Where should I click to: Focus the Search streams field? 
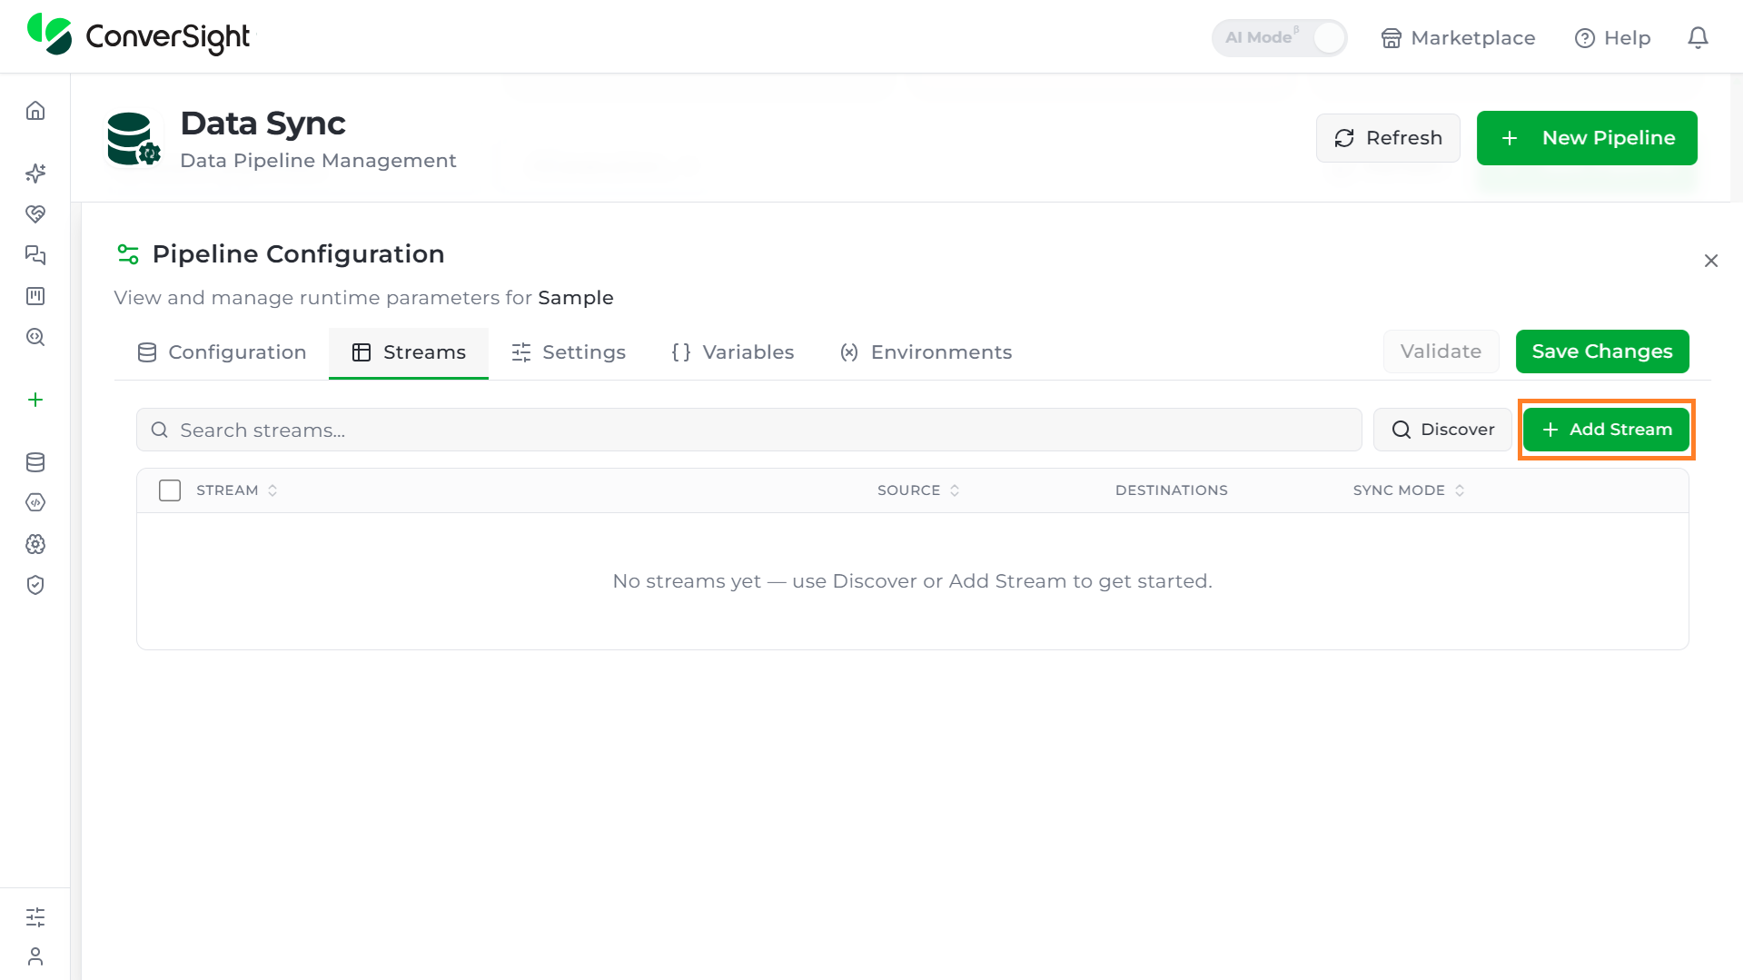click(x=748, y=430)
